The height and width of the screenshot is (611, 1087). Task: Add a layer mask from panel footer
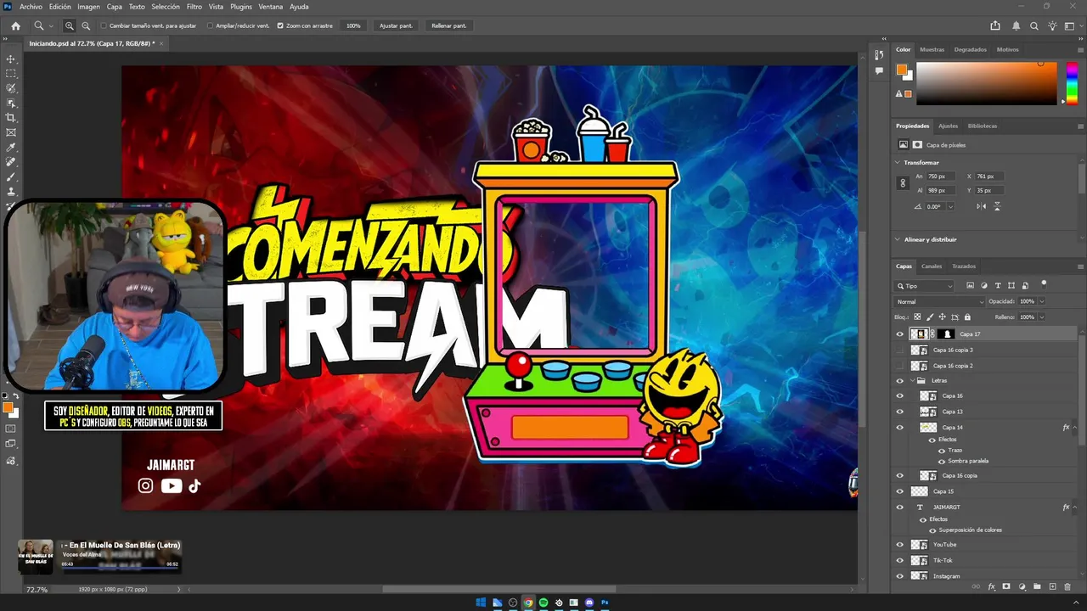[x=1006, y=586]
